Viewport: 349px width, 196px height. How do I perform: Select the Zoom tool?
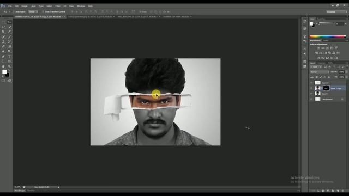pos(9,66)
